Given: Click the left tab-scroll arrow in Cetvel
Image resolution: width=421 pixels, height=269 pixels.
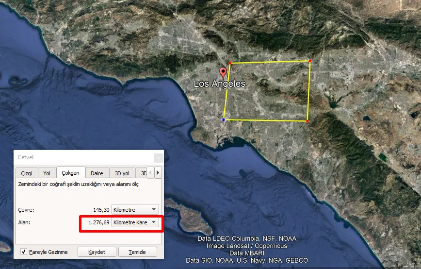Looking at the screenshot, I should [x=150, y=173].
